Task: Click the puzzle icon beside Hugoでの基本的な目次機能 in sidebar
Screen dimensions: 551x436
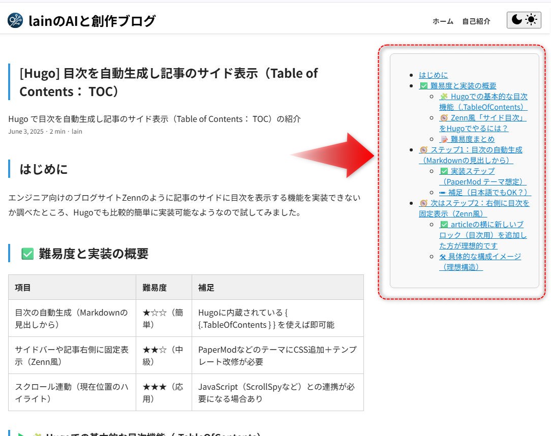Action: (444, 97)
